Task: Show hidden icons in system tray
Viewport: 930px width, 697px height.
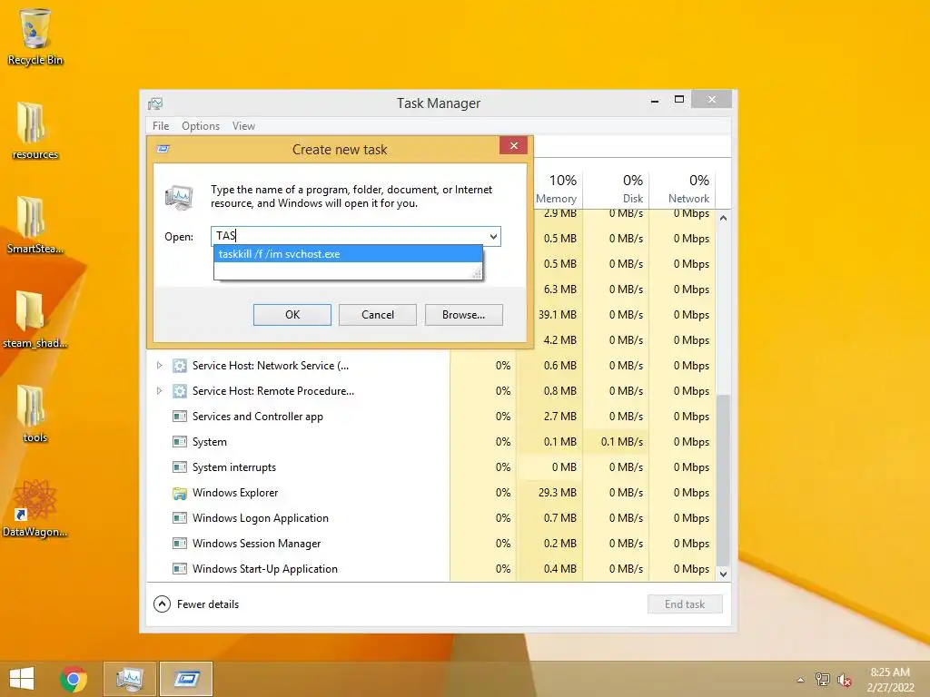Action: point(801,680)
